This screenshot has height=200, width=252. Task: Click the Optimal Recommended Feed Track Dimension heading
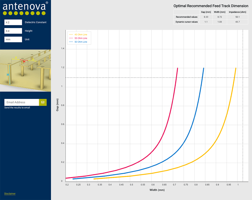click(211, 6)
